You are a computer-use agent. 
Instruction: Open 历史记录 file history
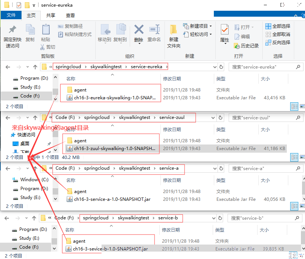point(246,46)
